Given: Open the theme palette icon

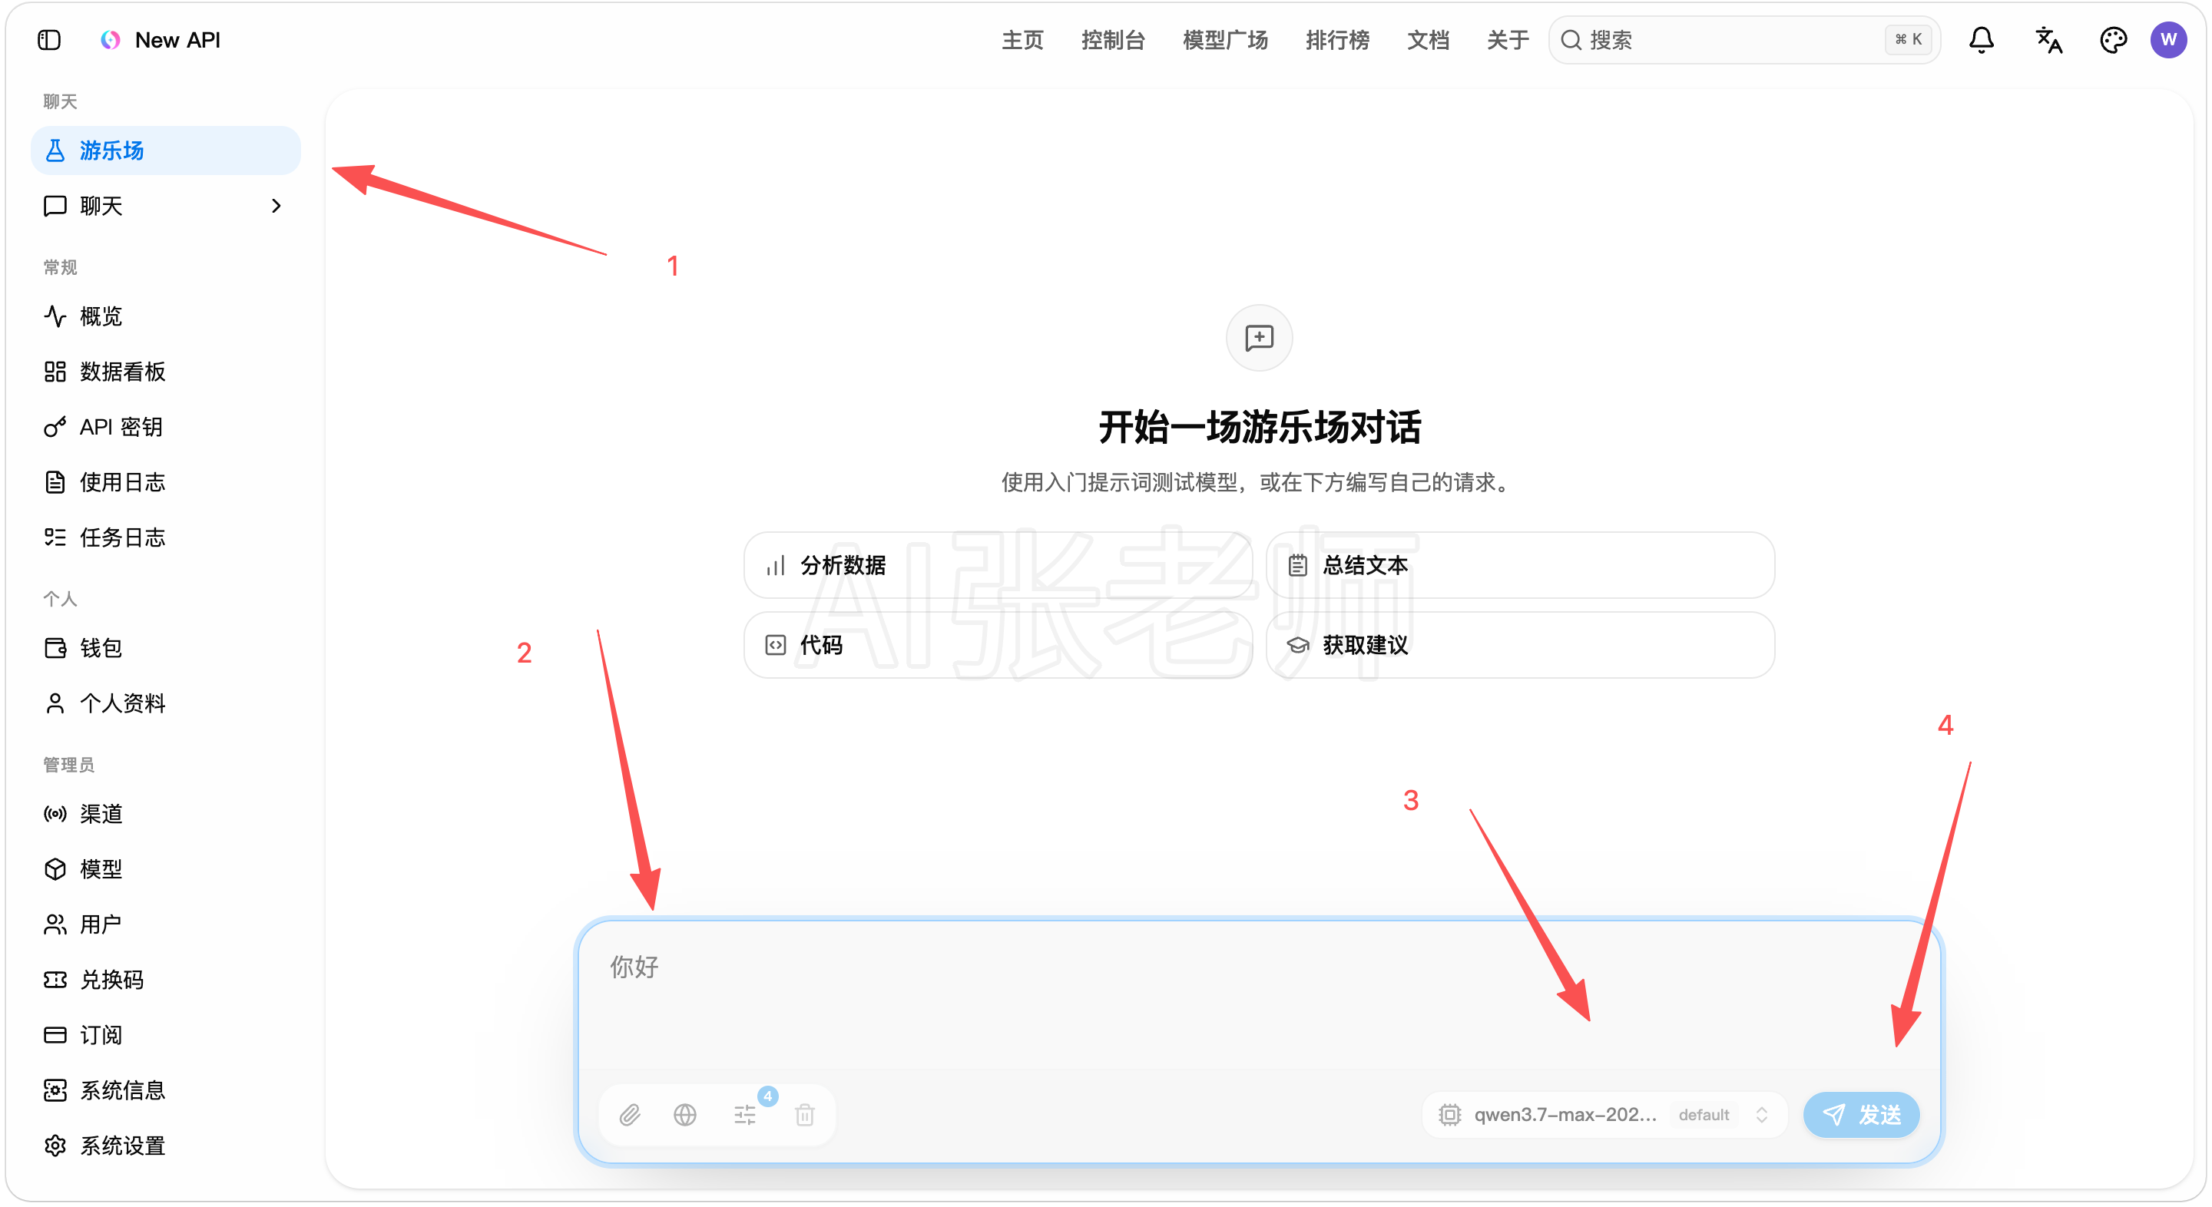Looking at the screenshot, I should coord(2112,41).
